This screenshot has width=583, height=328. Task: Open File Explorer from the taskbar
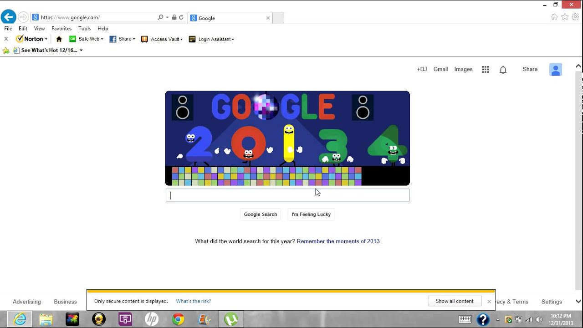tap(46, 319)
